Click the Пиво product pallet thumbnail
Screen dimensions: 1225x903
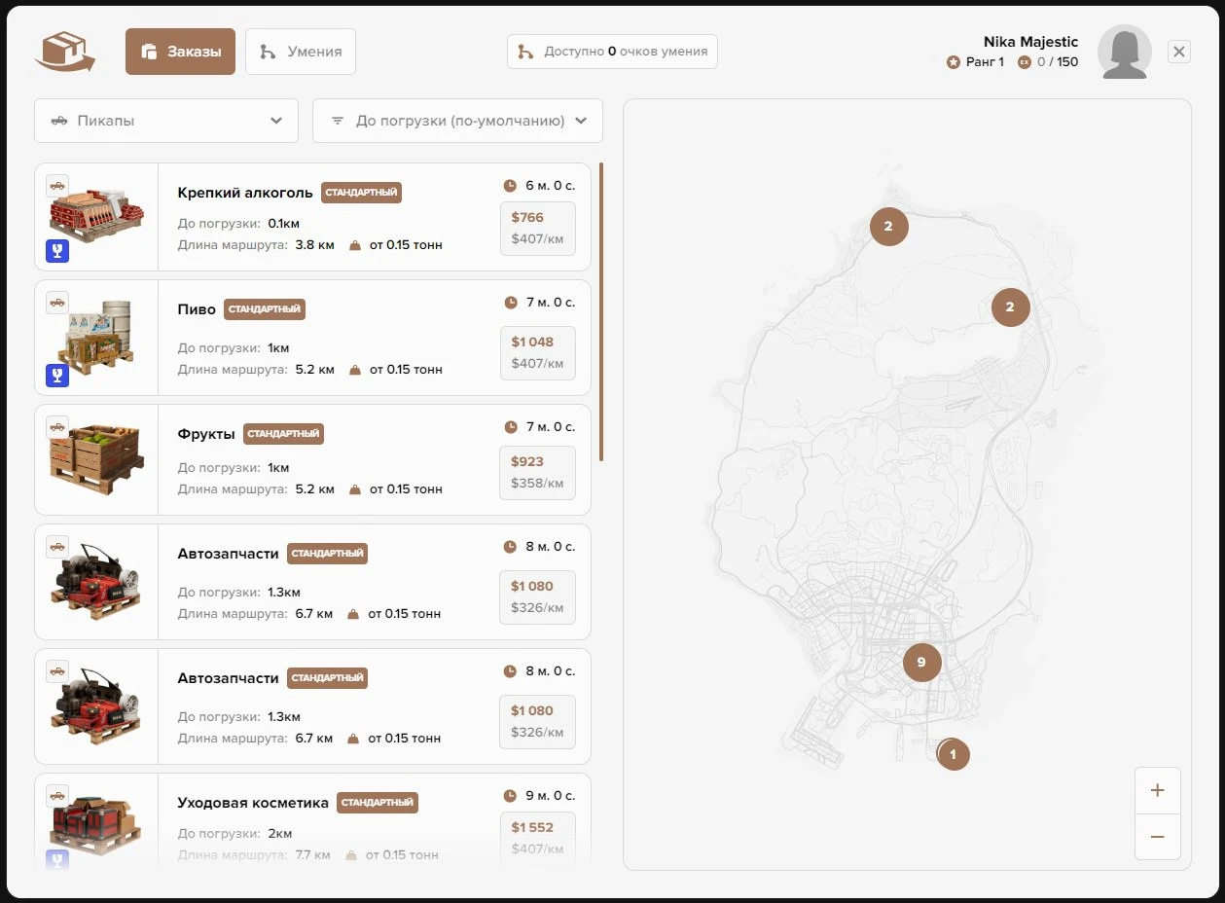tap(95, 338)
